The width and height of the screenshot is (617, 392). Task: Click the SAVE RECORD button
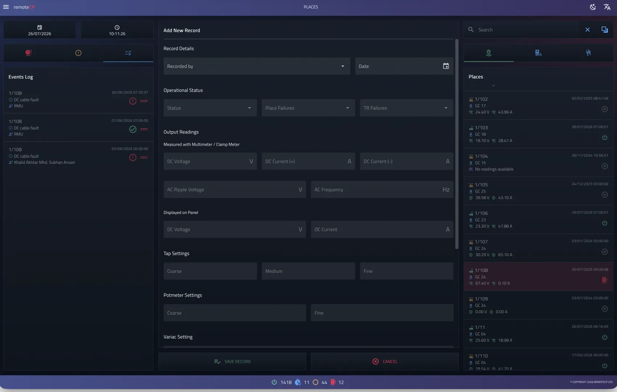pos(232,361)
